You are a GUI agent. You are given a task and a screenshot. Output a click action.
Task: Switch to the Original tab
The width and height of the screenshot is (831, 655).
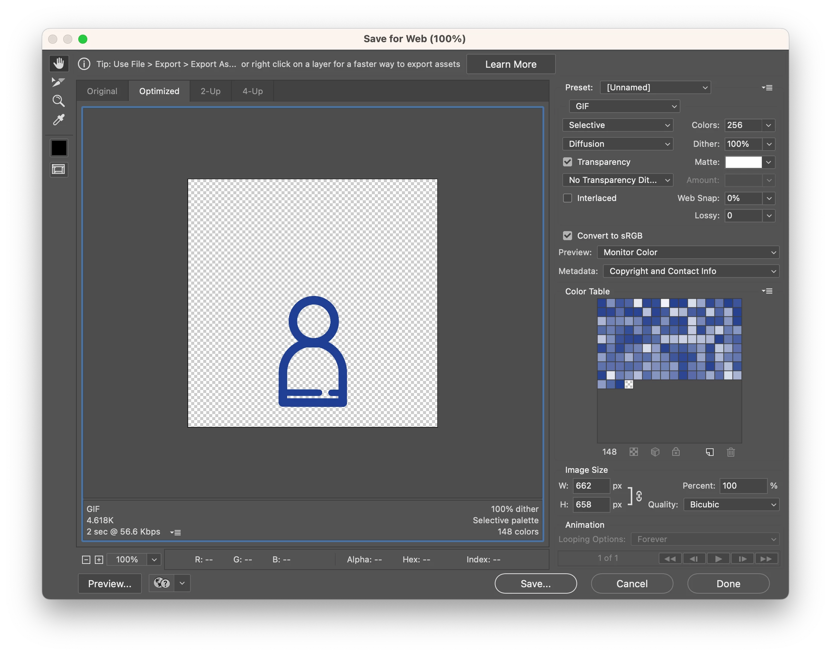pos(102,91)
